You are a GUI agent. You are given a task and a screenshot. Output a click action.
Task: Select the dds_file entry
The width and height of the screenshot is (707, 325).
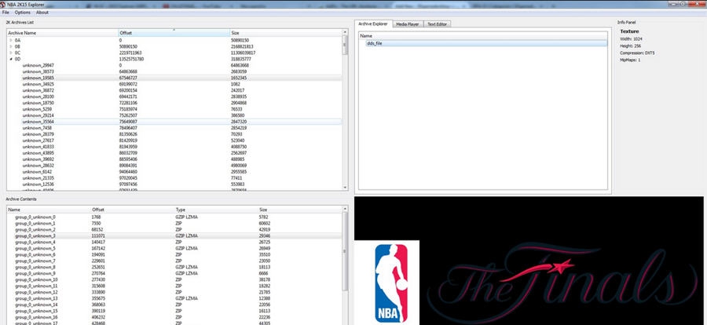[486, 43]
